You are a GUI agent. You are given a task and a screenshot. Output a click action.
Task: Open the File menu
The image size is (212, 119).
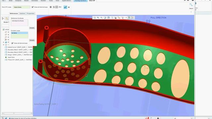tap(4, 1)
